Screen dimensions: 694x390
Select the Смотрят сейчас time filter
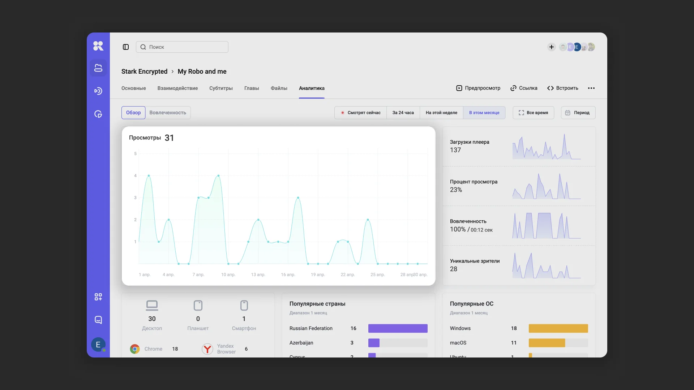tap(360, 113)
